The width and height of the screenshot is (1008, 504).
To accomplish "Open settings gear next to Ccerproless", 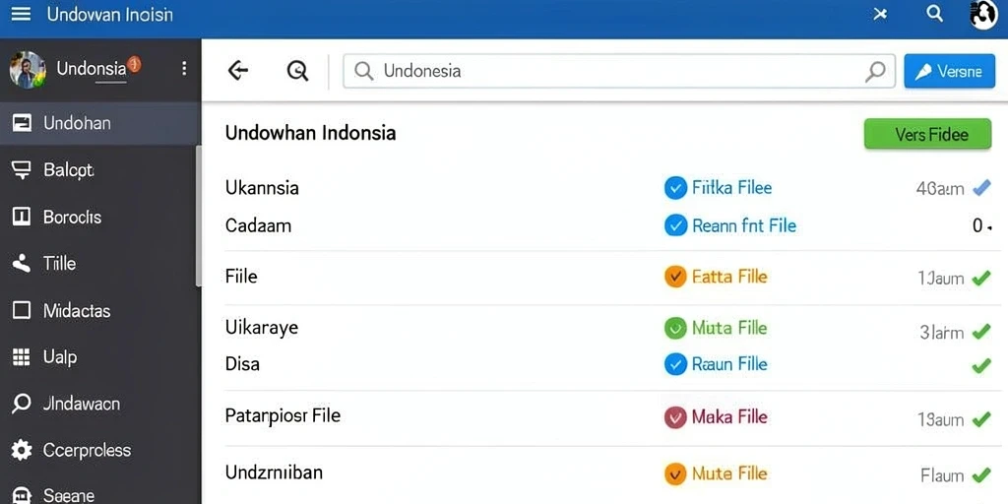I will pos(22,450).
